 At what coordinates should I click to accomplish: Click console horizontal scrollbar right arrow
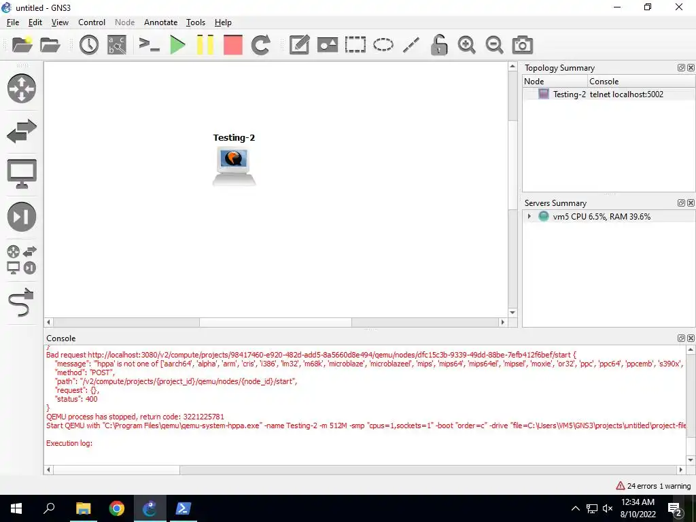[x=681, y=470]
